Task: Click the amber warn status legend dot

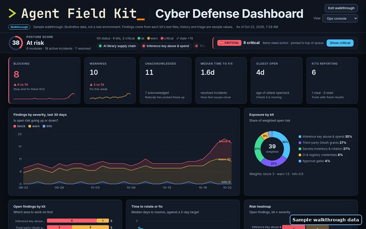Action: tap(149, 38)
